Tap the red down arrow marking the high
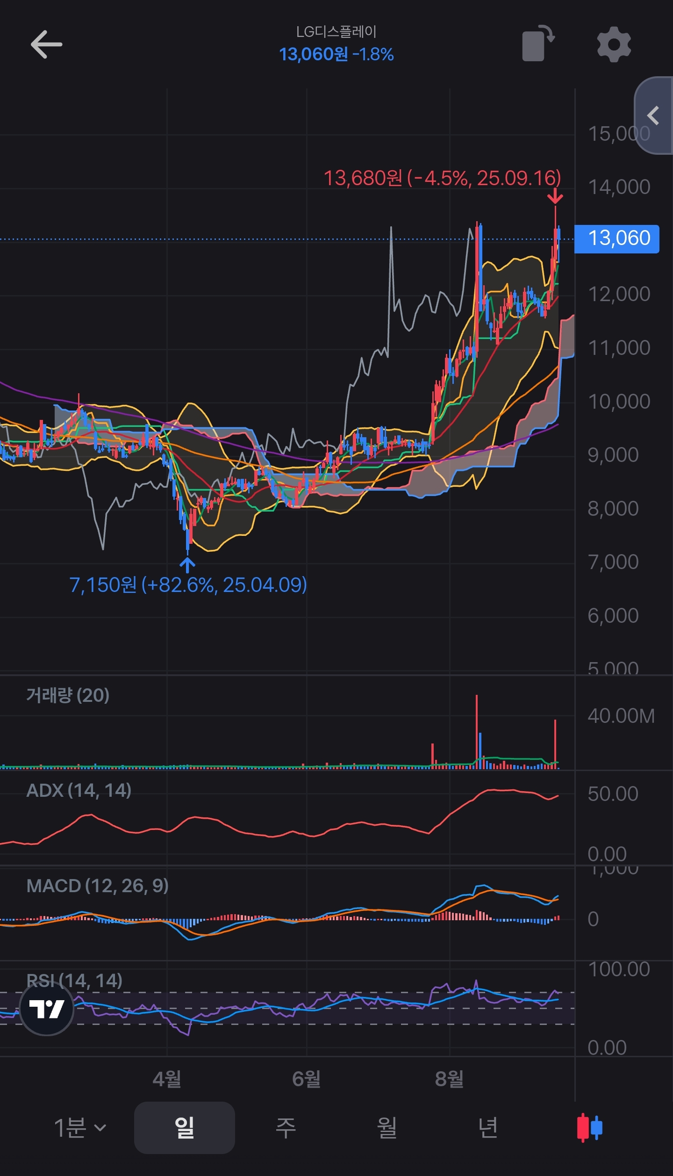The height and width of the screenshot is (1176, 673). [555, 196]
